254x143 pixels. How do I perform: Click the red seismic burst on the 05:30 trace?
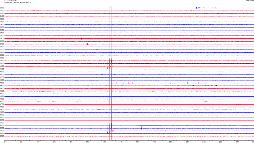[81, 38]
